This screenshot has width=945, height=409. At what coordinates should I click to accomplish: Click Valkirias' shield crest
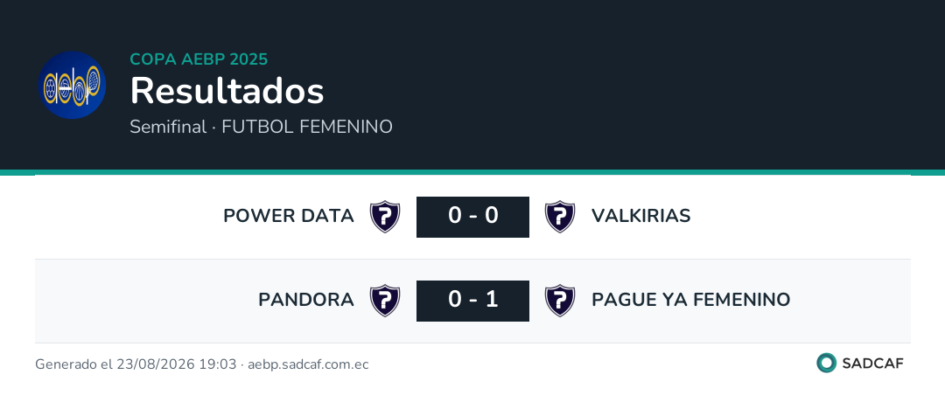click(x=560, y=216)
